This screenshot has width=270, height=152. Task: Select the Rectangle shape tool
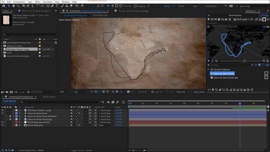pyautogui.click(x=48, y=6)
